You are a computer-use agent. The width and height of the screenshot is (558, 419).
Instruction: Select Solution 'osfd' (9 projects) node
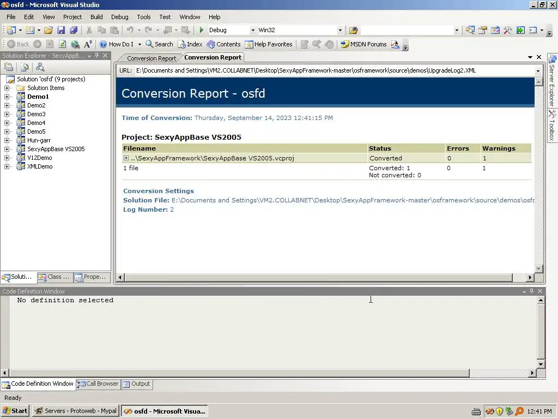click(51, 79)
